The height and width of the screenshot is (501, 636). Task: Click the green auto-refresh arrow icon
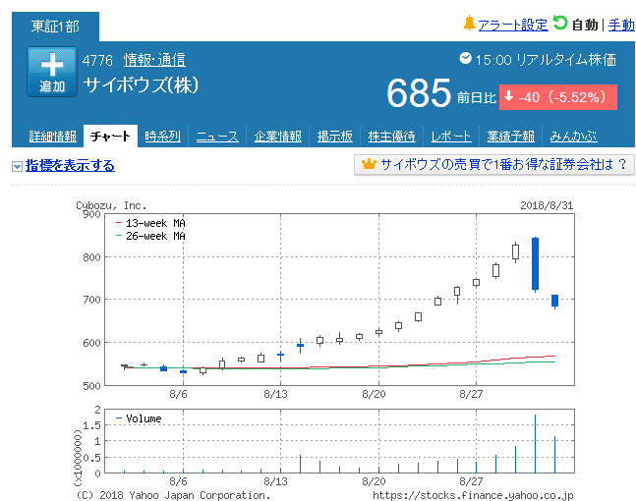(x=560, y=23)
